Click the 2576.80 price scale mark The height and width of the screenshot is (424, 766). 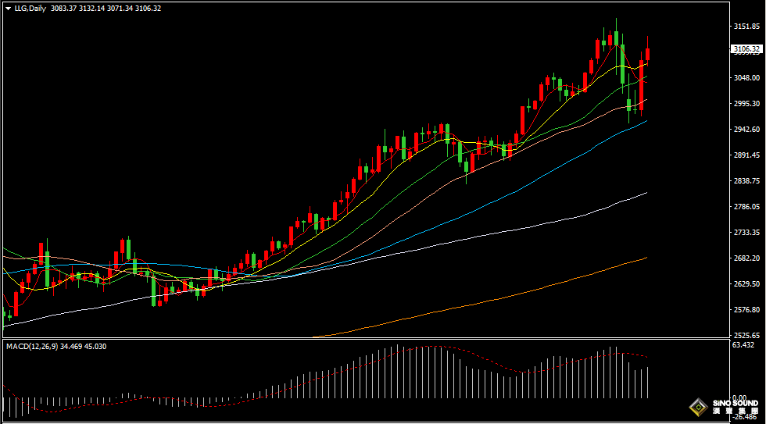click(x=746, y=310)
